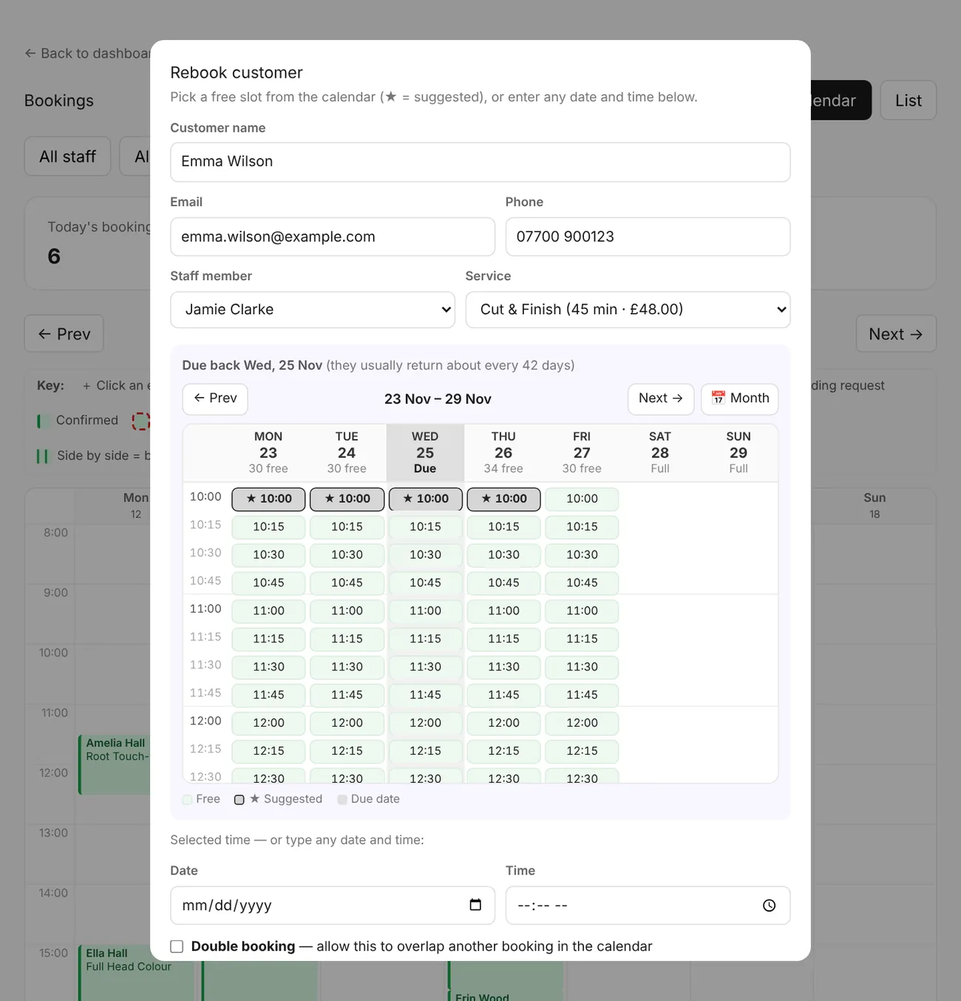The height and width of the screenshot is (1001, 961).
Task: Choose the 12:00 slot on Wednesday 25
Action: 425,723
